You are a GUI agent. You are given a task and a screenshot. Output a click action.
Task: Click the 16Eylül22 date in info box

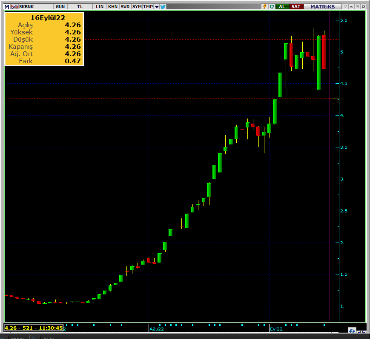[48, 18]
